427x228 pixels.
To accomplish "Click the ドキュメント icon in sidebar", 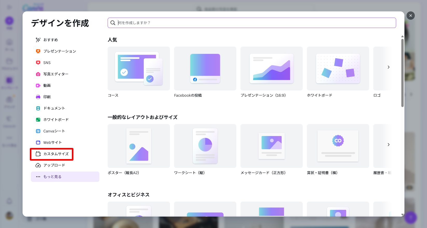I will (x=38, y=108).
